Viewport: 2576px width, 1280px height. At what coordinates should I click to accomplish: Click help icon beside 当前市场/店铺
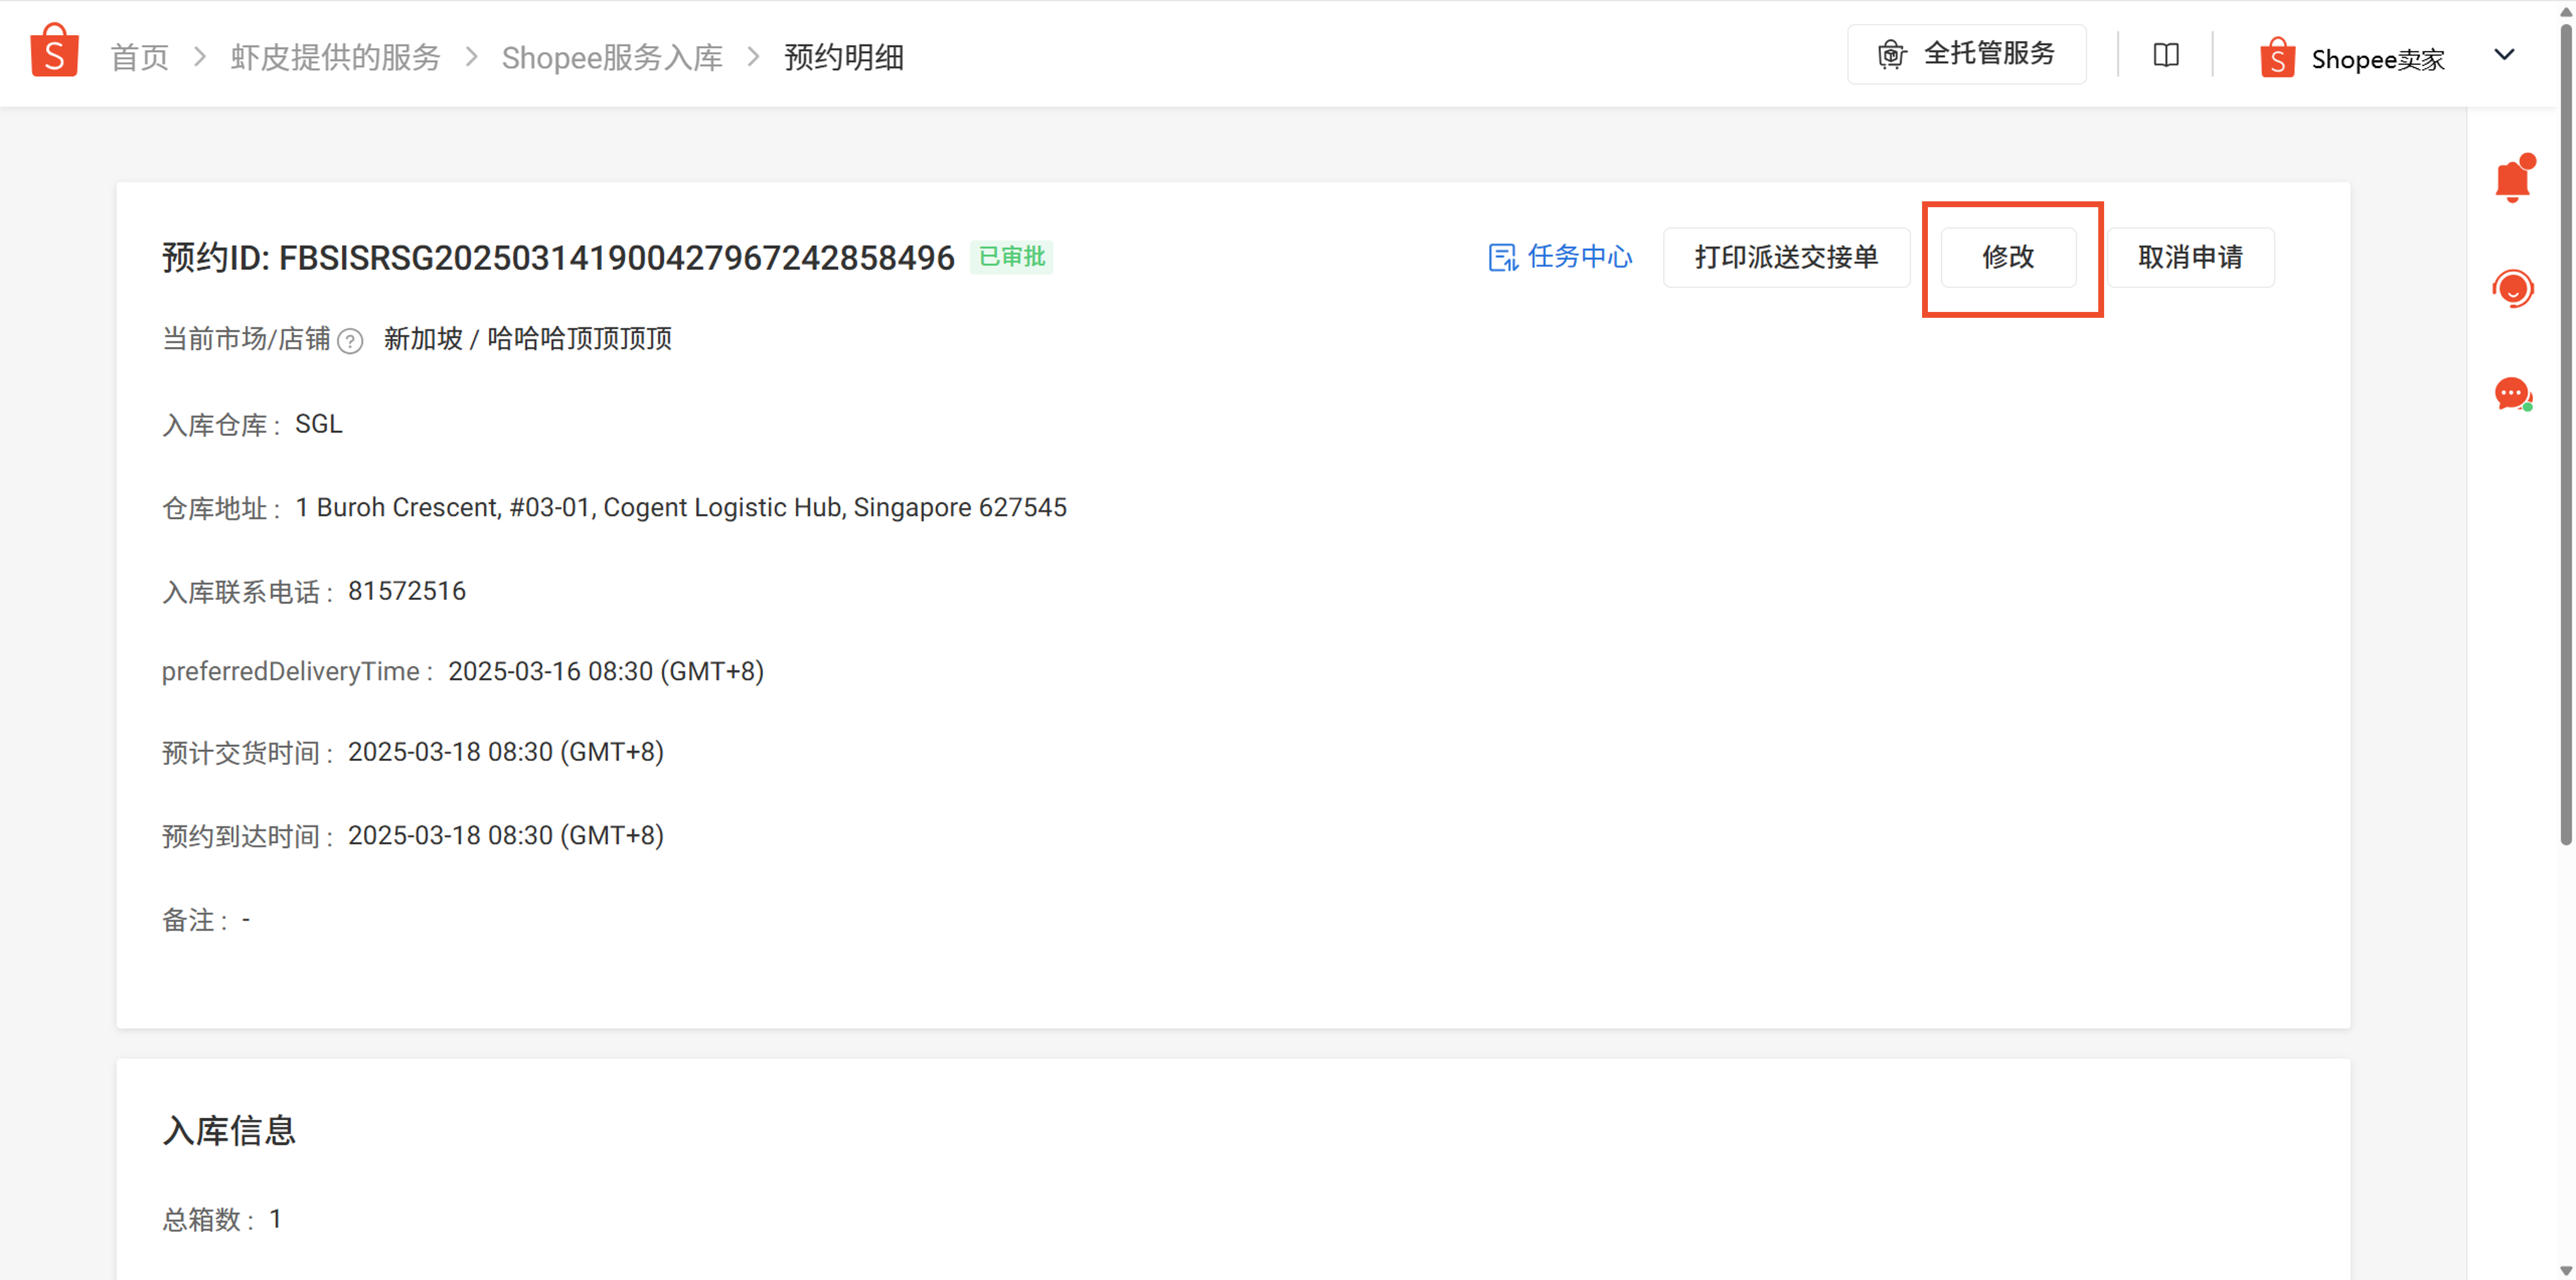[350, 342]
